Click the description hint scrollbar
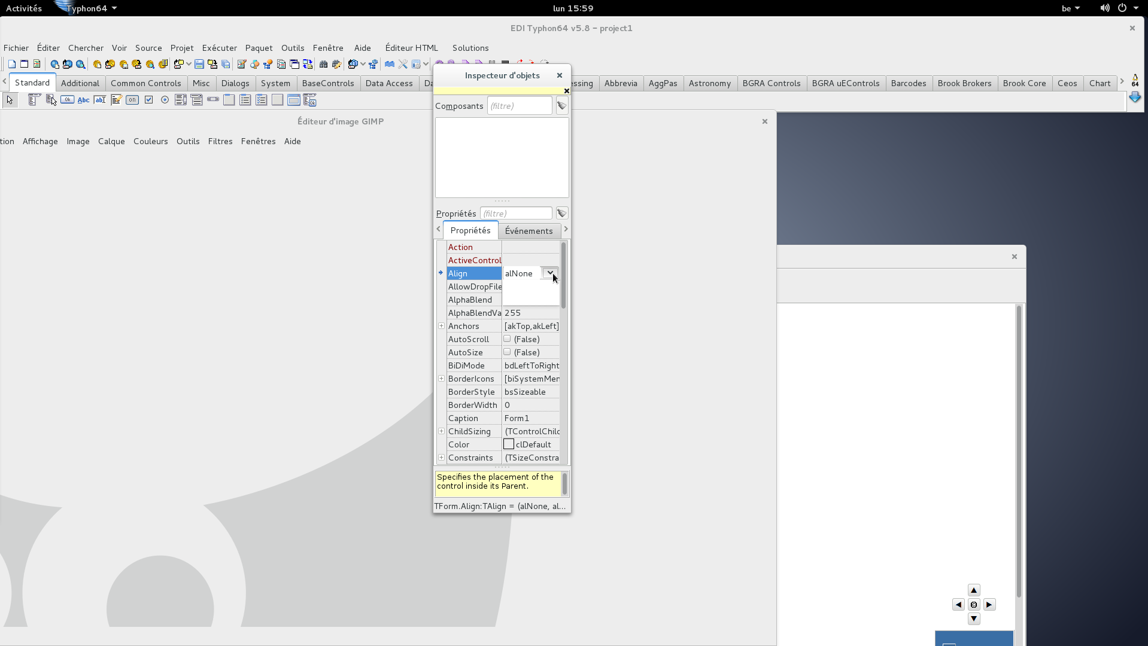The image size is (1148, 646). (x=564, y=483)
